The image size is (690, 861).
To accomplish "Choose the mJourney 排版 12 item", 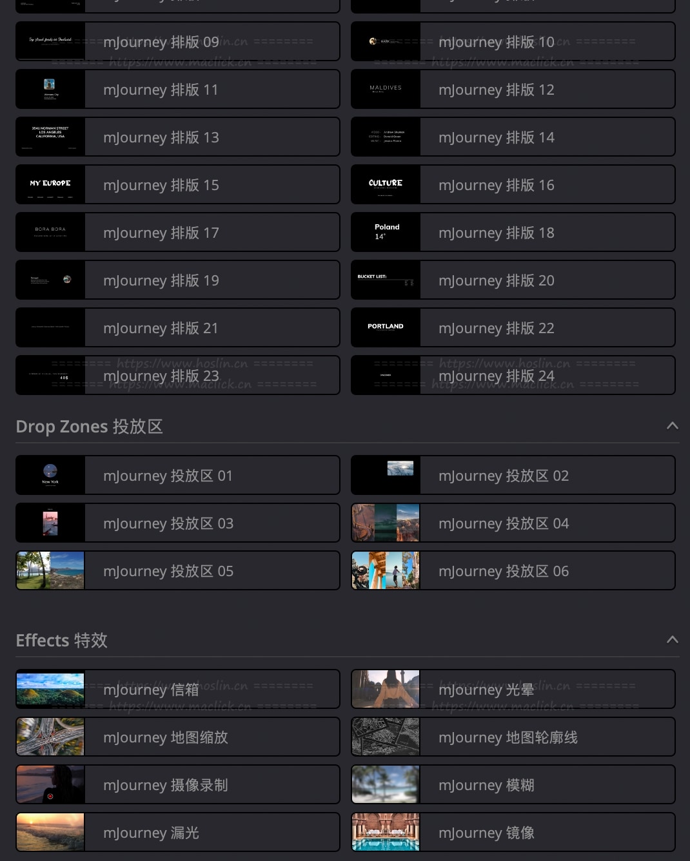I will [x=513, y=89].
